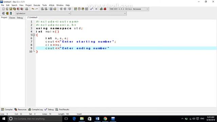Click the Run toolbar icon
This screenshot has width=217, height=122.
point(79,9)
